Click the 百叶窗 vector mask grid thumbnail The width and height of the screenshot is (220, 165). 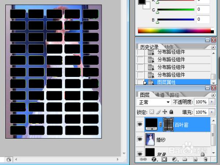click(x=168, y=125)
